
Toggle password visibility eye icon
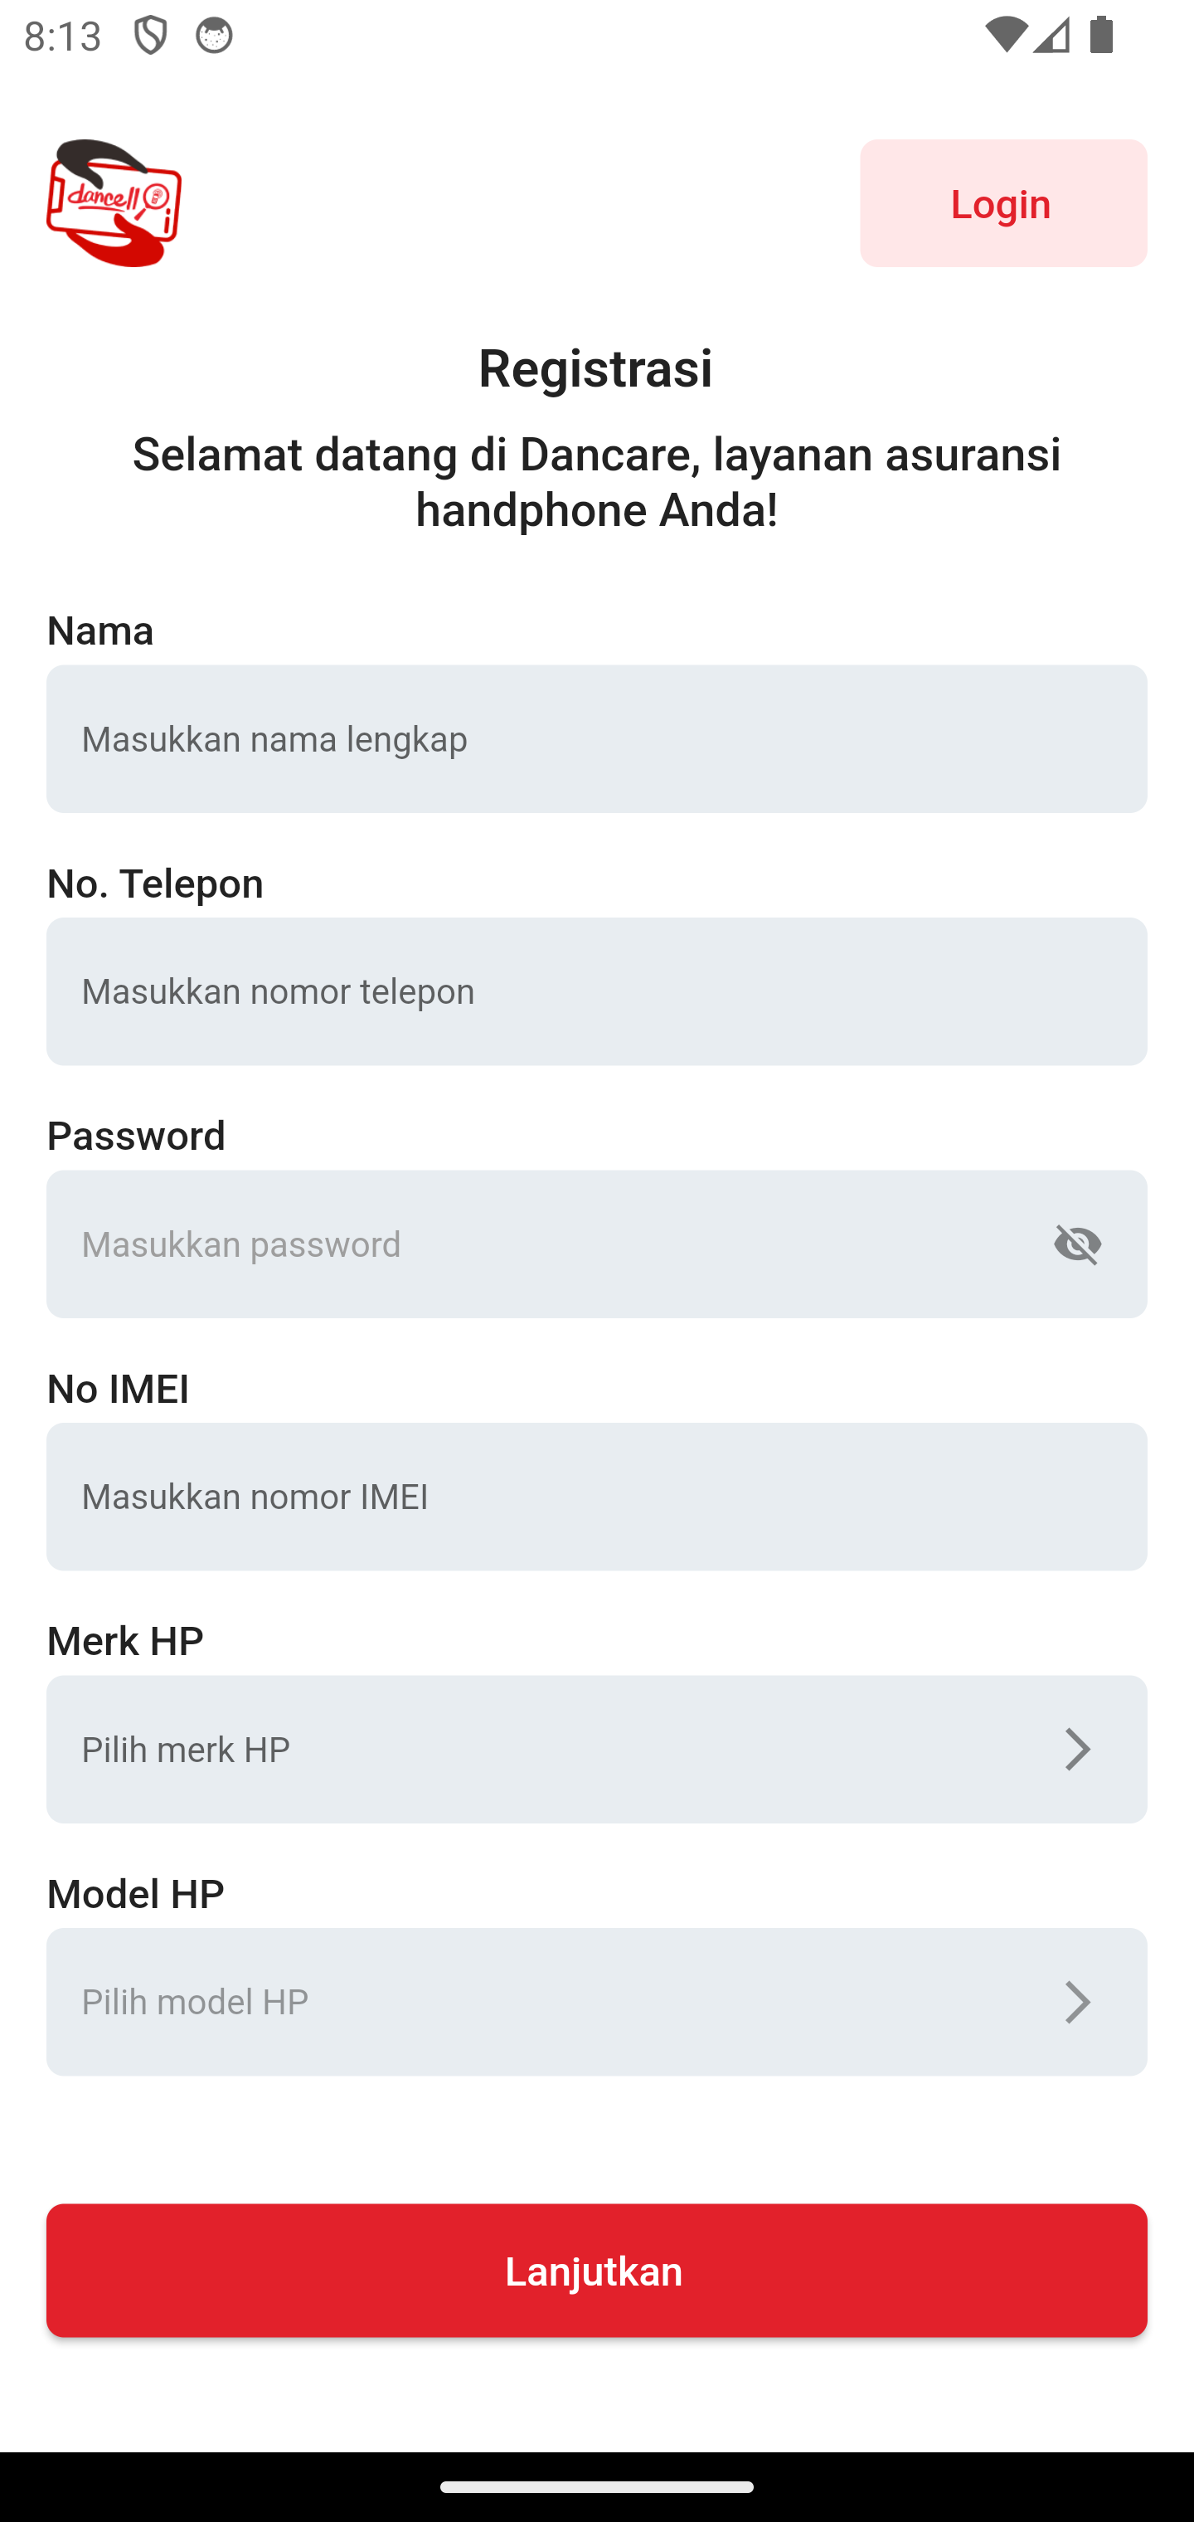click(1078, 1244)
